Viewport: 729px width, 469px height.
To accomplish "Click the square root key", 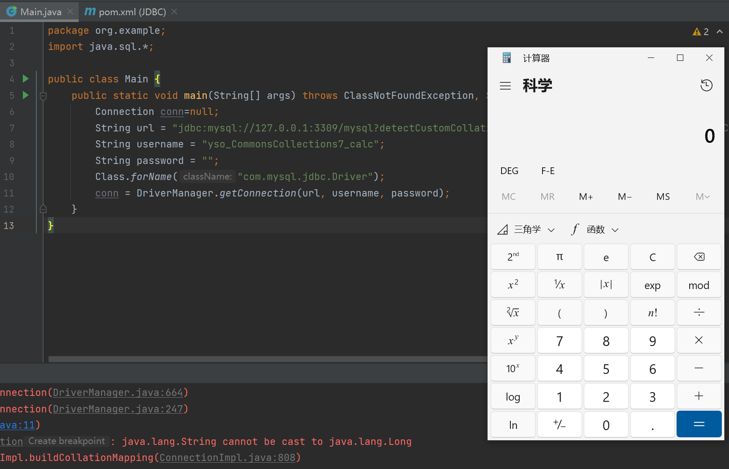I will 513,313.
